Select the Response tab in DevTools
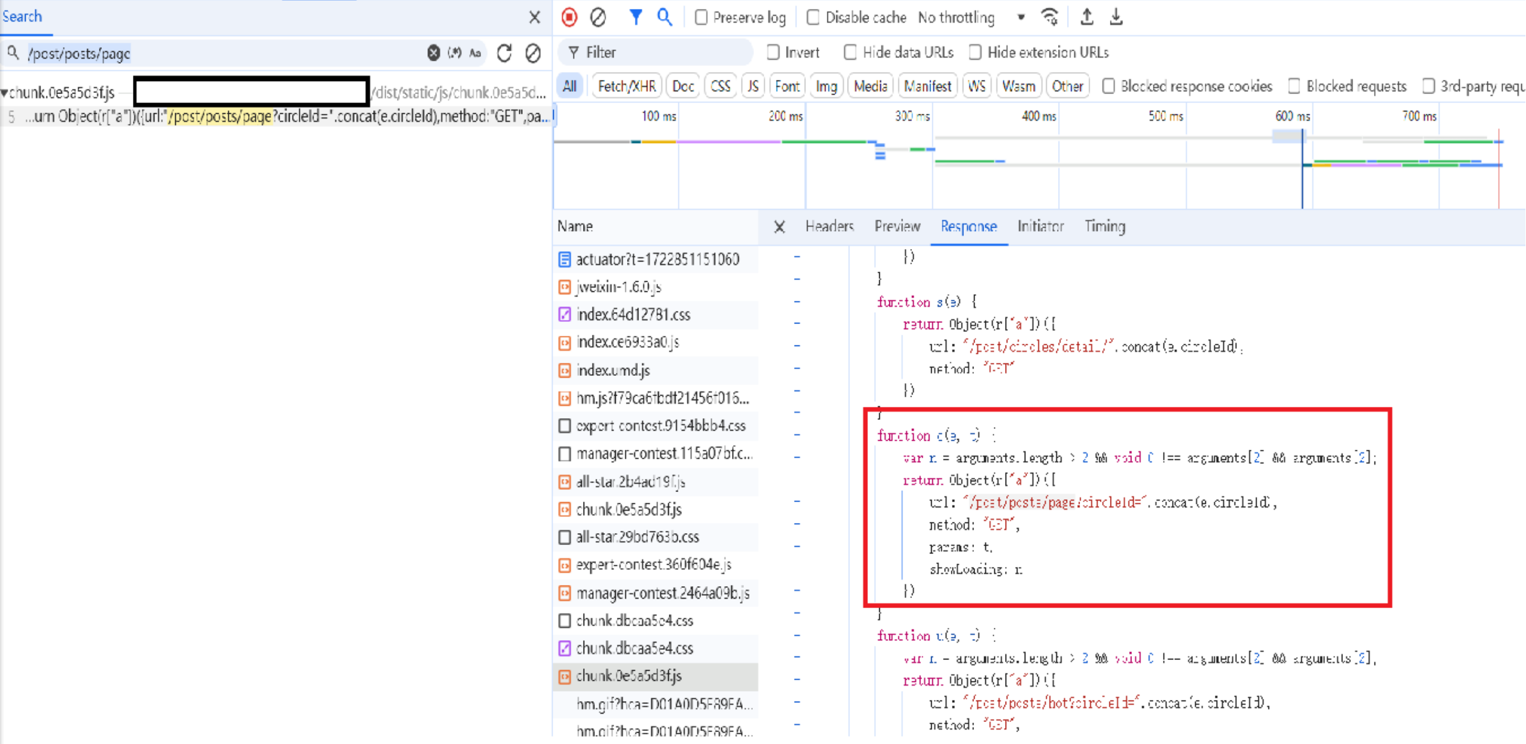The image size is (1526, 744). (x=969, y=226)
